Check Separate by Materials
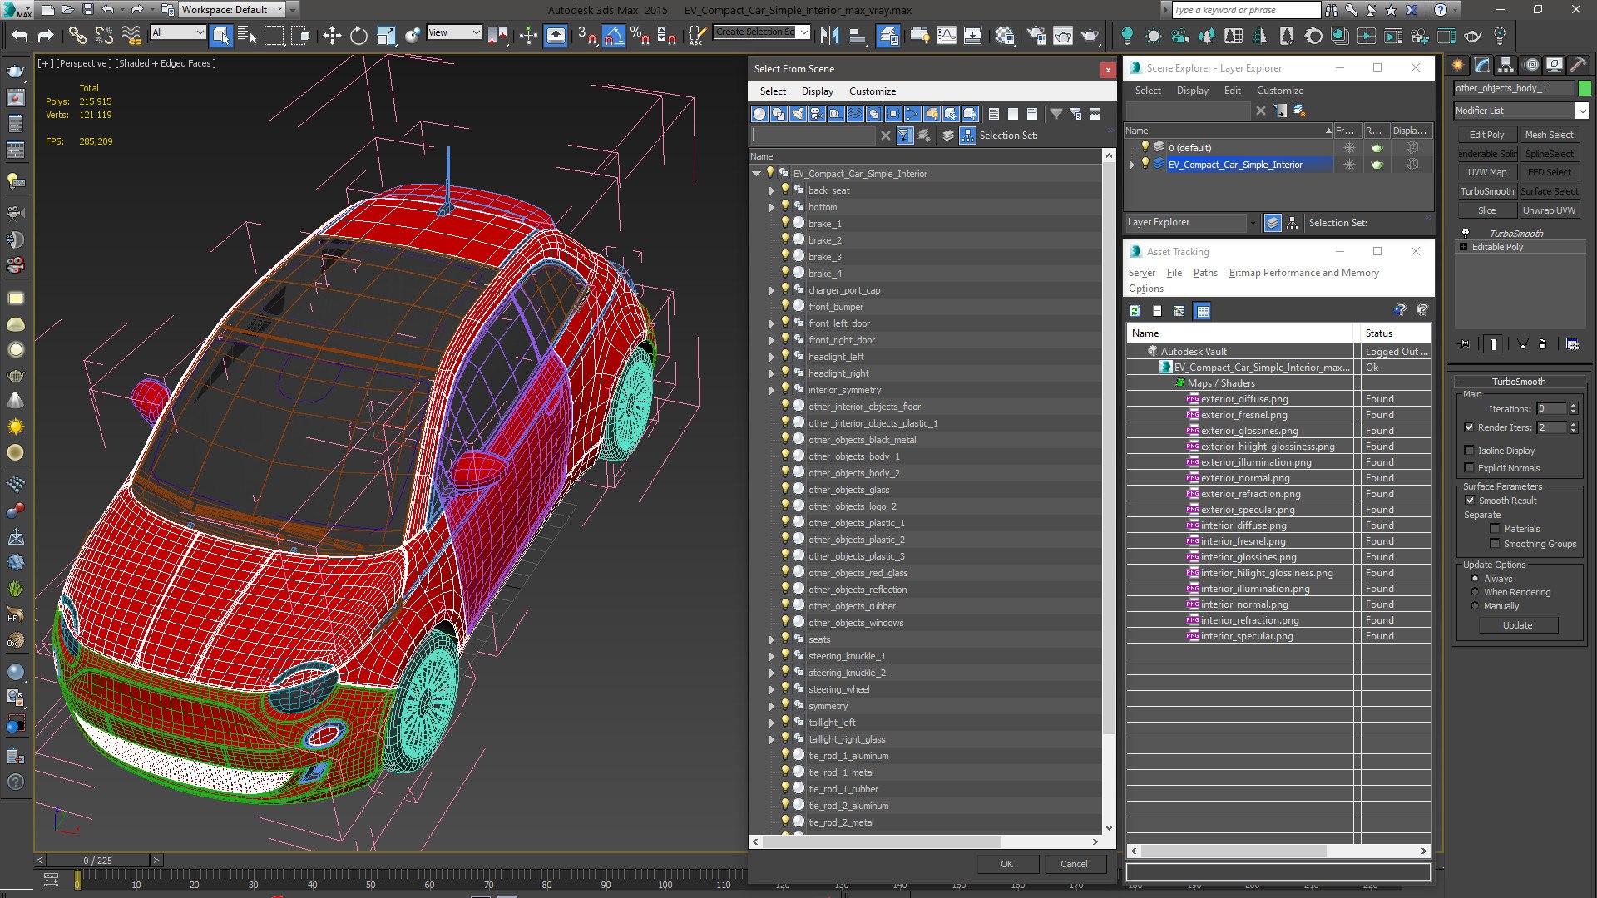The height and width of the screenshot is (898, 1597). coord(1495,529)
